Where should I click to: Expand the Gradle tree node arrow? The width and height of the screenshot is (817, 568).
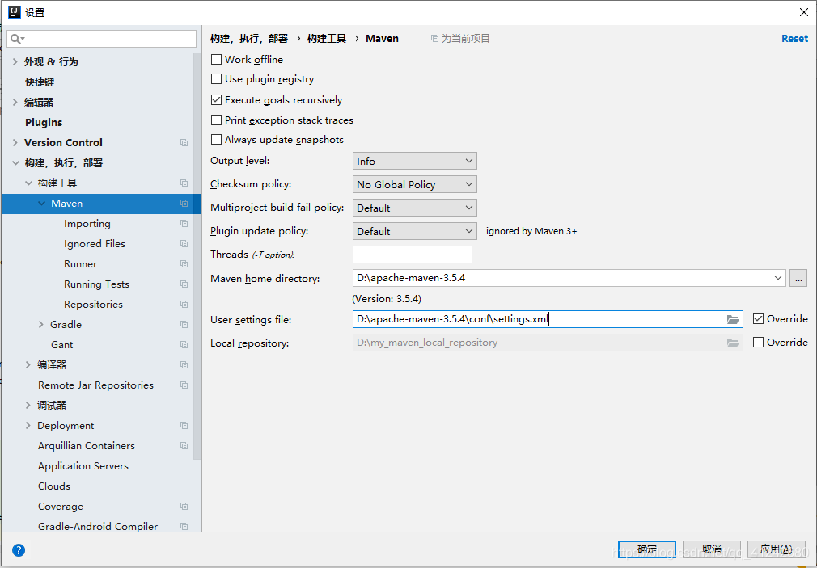click(41, 324)
